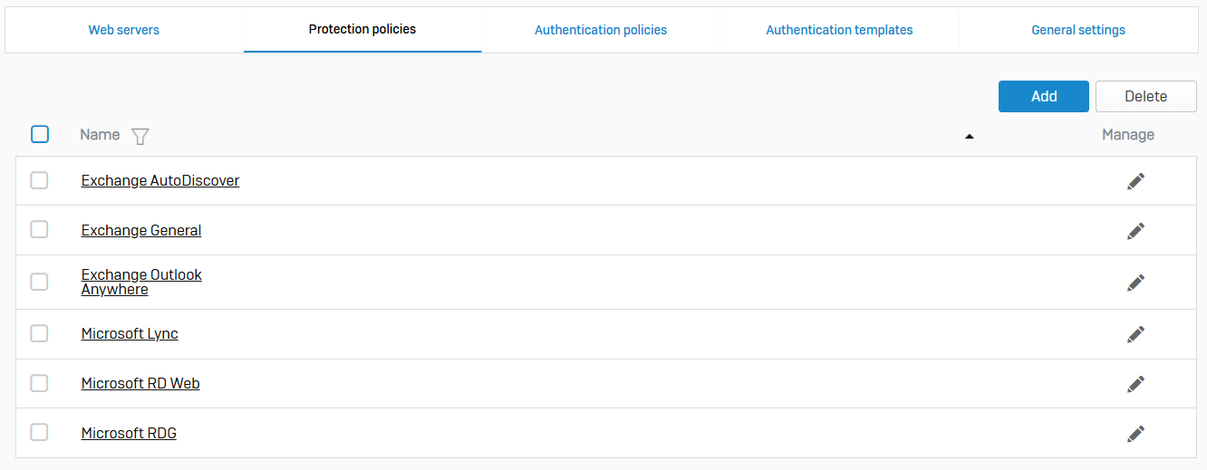Click the Microsoft RD Web edit pencil
The image size is (1207, 470).
pos(1135,384)
